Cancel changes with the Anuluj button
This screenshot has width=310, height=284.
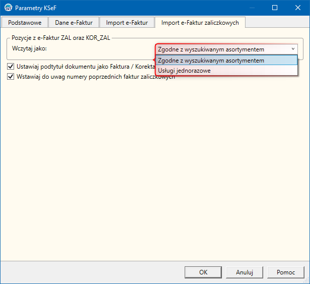[x=245, y=272]
